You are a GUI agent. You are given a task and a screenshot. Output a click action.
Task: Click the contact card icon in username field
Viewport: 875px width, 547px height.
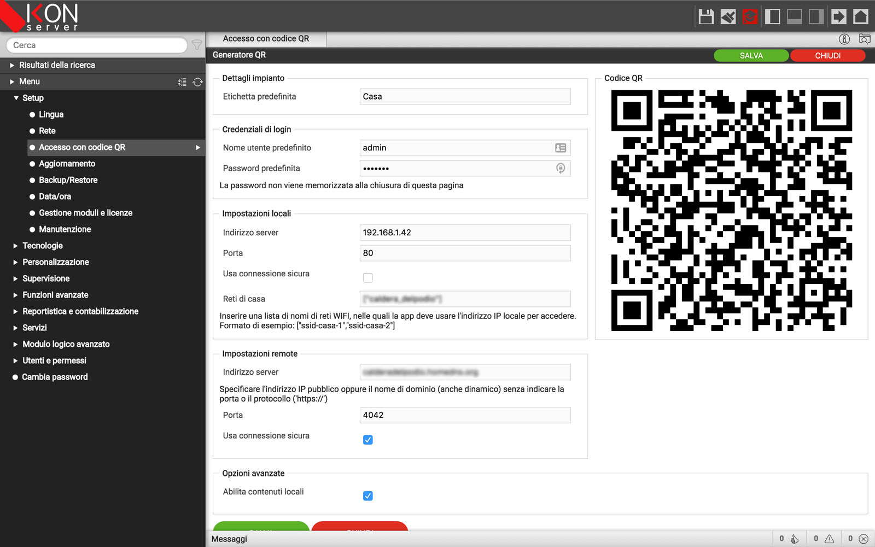point(561,148)
